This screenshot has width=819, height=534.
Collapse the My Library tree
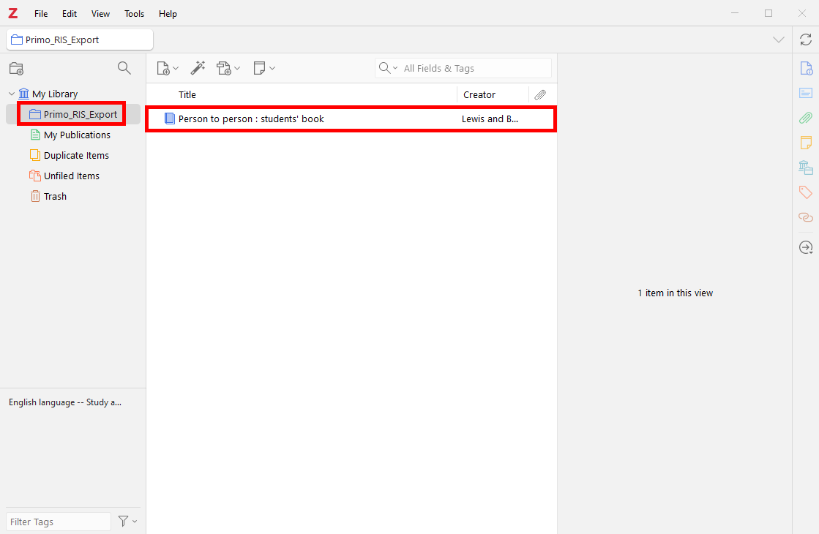click(12, 94)
